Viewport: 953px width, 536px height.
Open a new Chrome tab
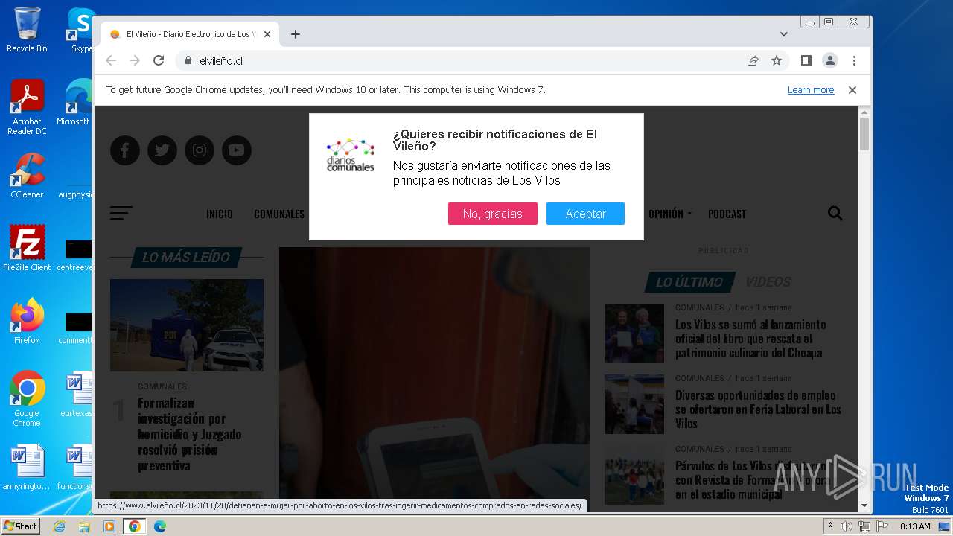coord(296,34)
